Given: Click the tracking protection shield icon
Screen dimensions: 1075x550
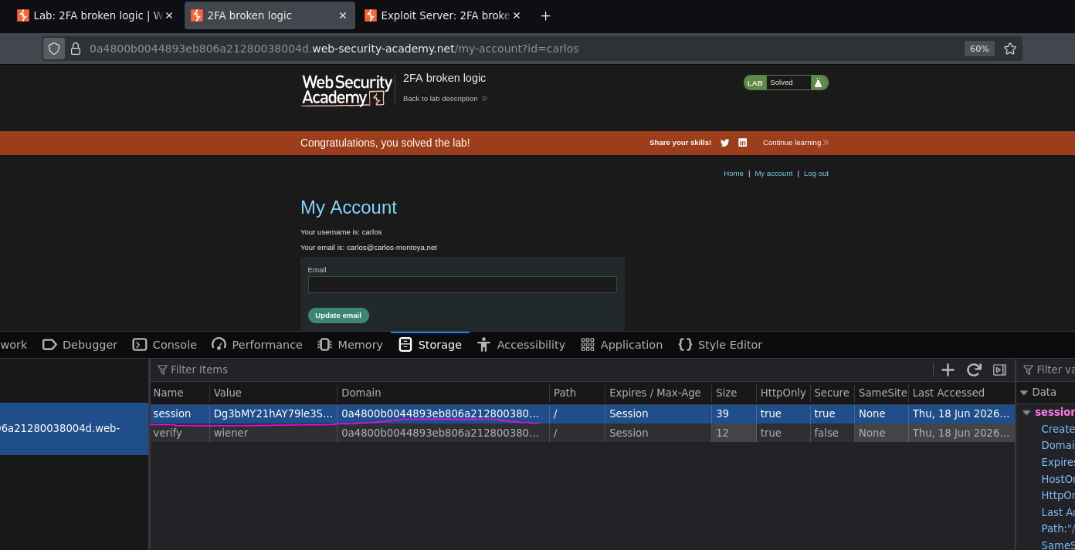Looking at the screenshot, I should click(54, 49).
